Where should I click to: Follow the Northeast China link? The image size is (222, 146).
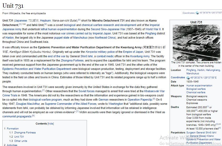pyautogui.click(x=105, y=38)
